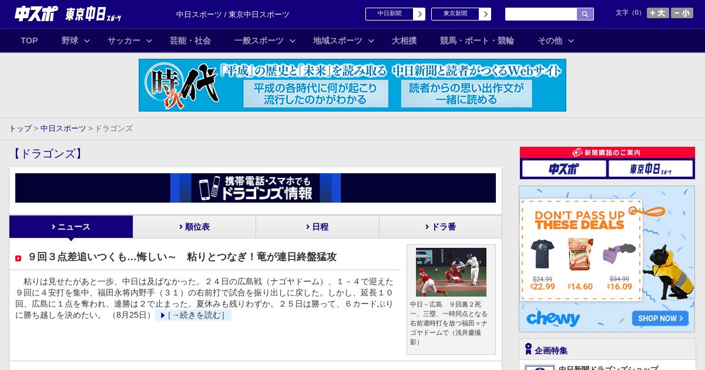Image resolution: width=705 pixels, height=370 pixels.
Task: Click the 【ドラゴンズ】 page heading
Action: coord(48,154)
